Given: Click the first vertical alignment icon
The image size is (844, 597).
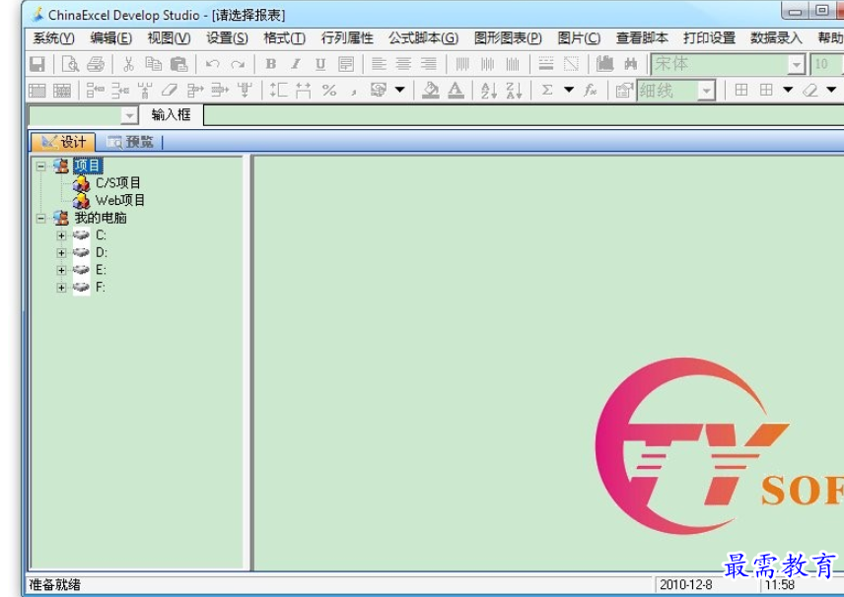Looking at the screenshot, I should tap(462, 64).
